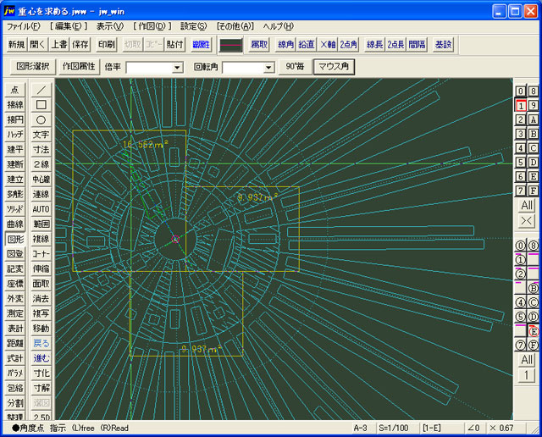Select the 文字 text tool
Screen dimensions: 542x437
(x=41, y=135)
